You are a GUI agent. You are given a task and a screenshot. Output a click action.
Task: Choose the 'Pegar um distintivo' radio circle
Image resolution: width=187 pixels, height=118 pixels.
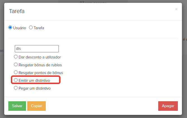[x=16, y=88]
